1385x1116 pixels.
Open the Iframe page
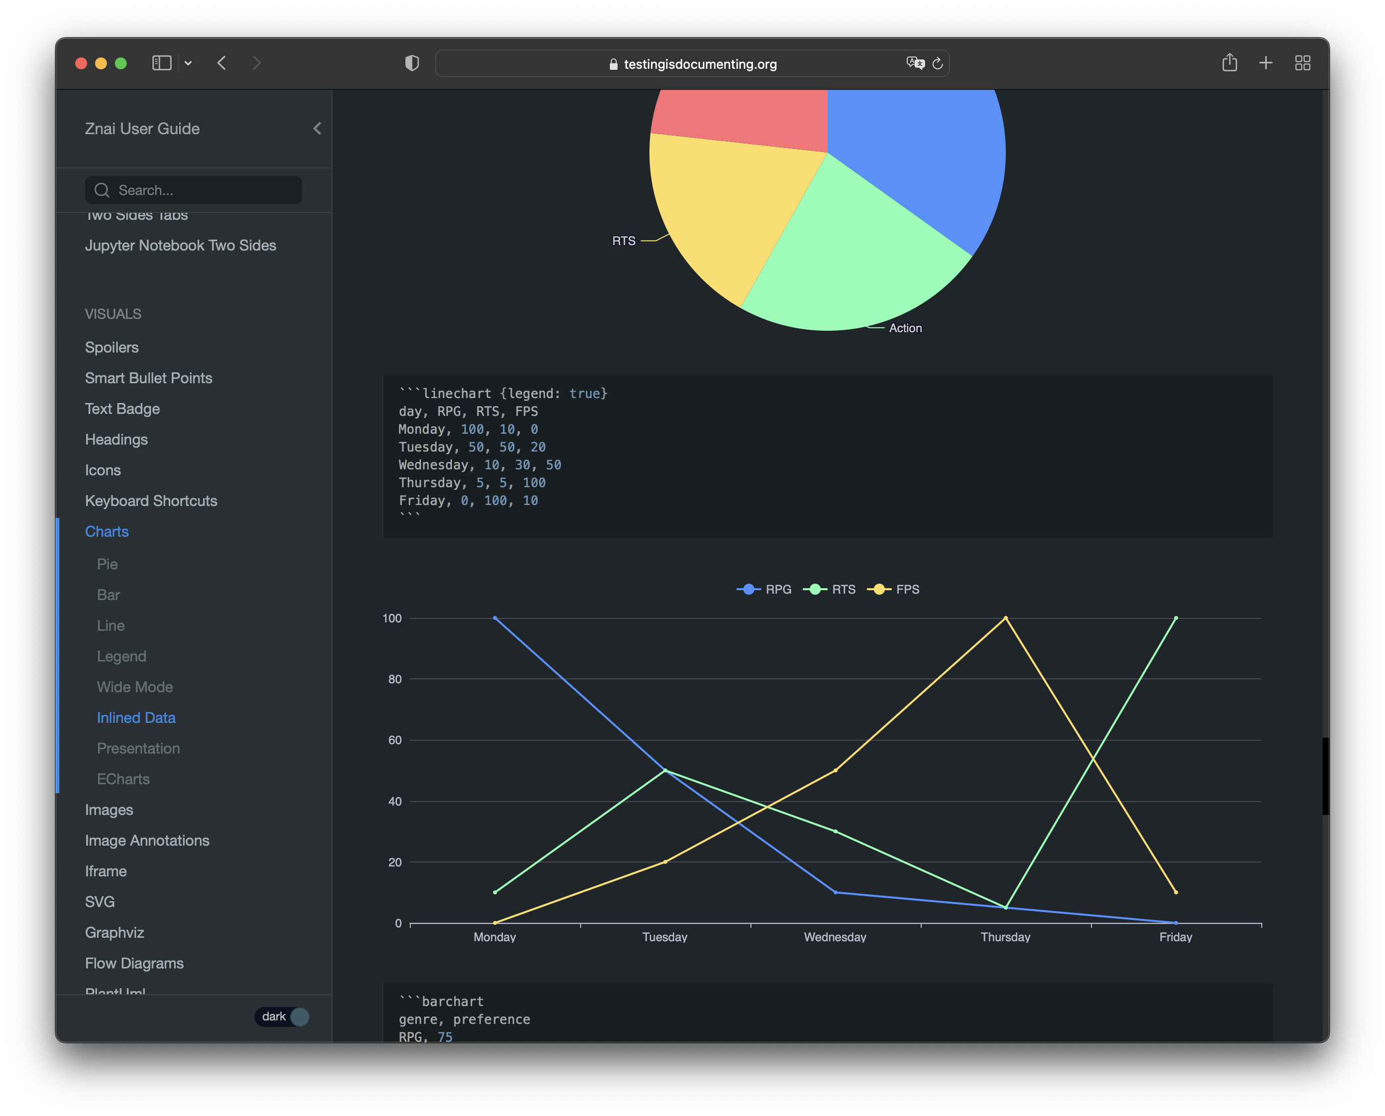pyautogui.click(x=106, y=871)
